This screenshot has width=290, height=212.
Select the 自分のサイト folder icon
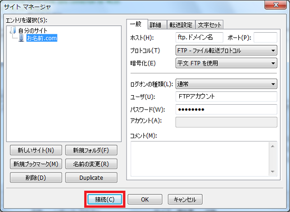coord(13,30)
